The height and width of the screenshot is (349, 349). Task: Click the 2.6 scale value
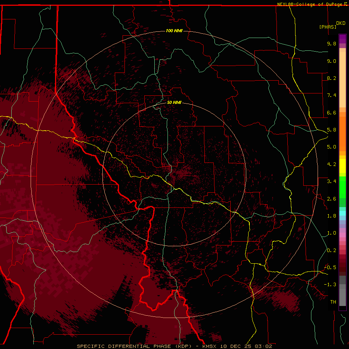click(x=332, y=199)
